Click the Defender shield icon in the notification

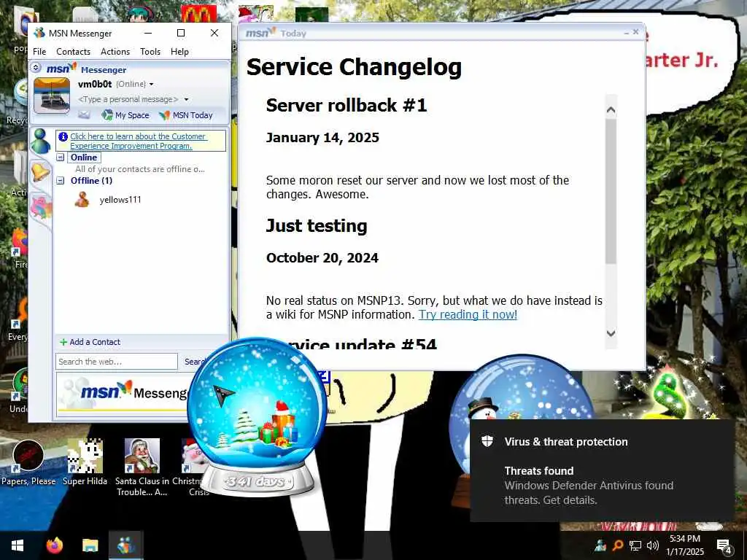[487, 441]
